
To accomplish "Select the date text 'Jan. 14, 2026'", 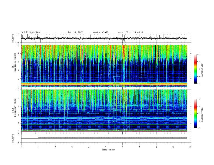I will (x=75, y=32).
